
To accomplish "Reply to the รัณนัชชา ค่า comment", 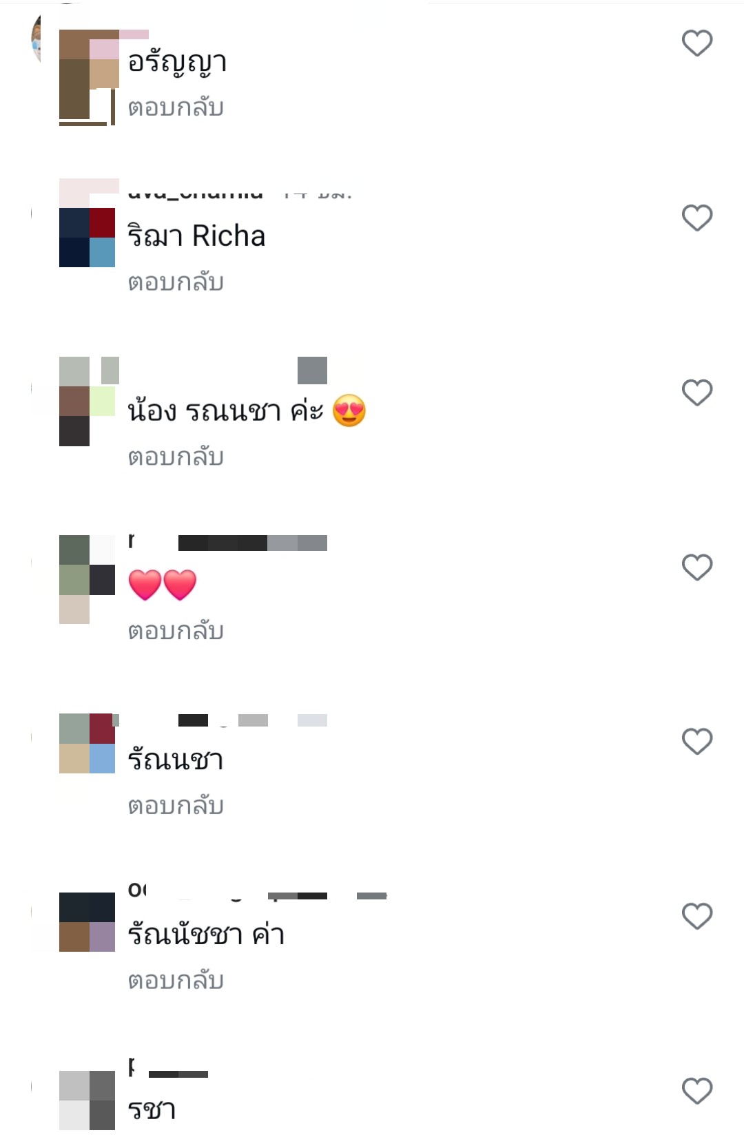I will [176, 981].
